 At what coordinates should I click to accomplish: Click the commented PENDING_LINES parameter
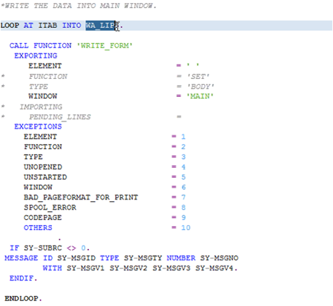(x=60, y=117)
